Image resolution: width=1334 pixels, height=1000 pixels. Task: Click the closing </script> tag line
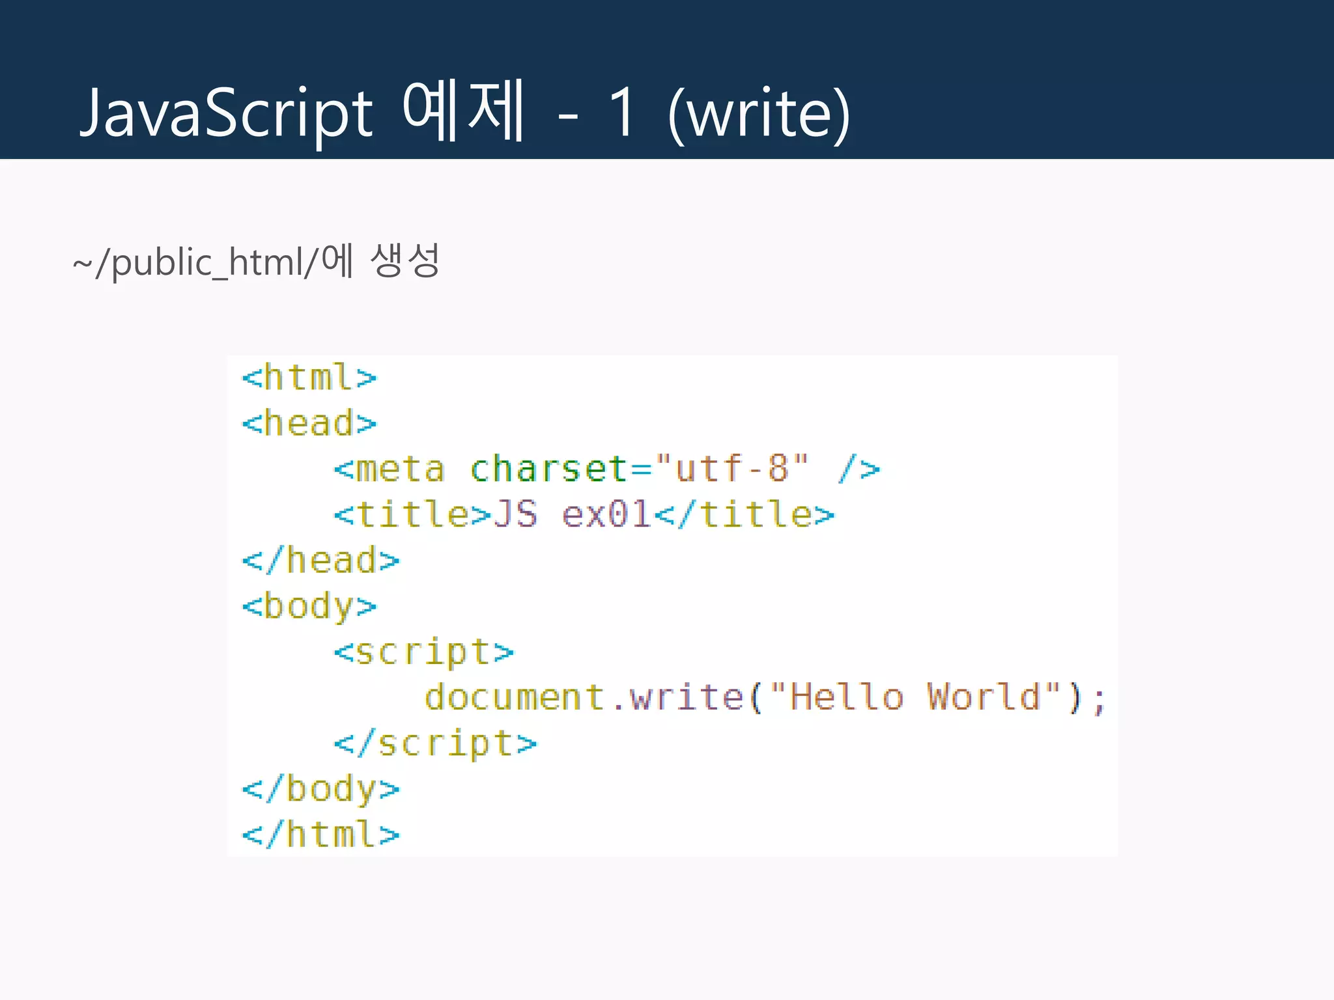(x=435, y=744)
